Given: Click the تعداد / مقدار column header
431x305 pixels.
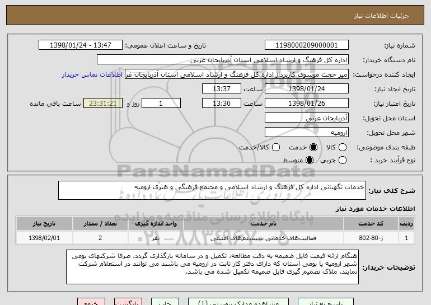Looking at the screenshot, I should [100, 224].
